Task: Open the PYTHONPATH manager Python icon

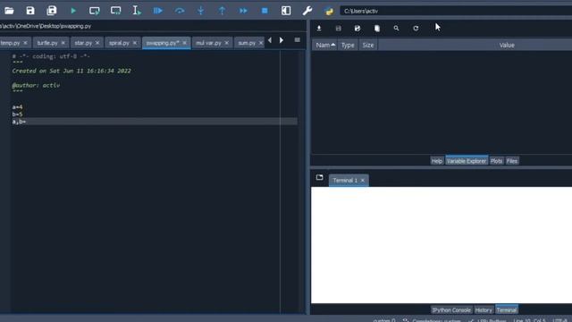Action: [329, 11]
